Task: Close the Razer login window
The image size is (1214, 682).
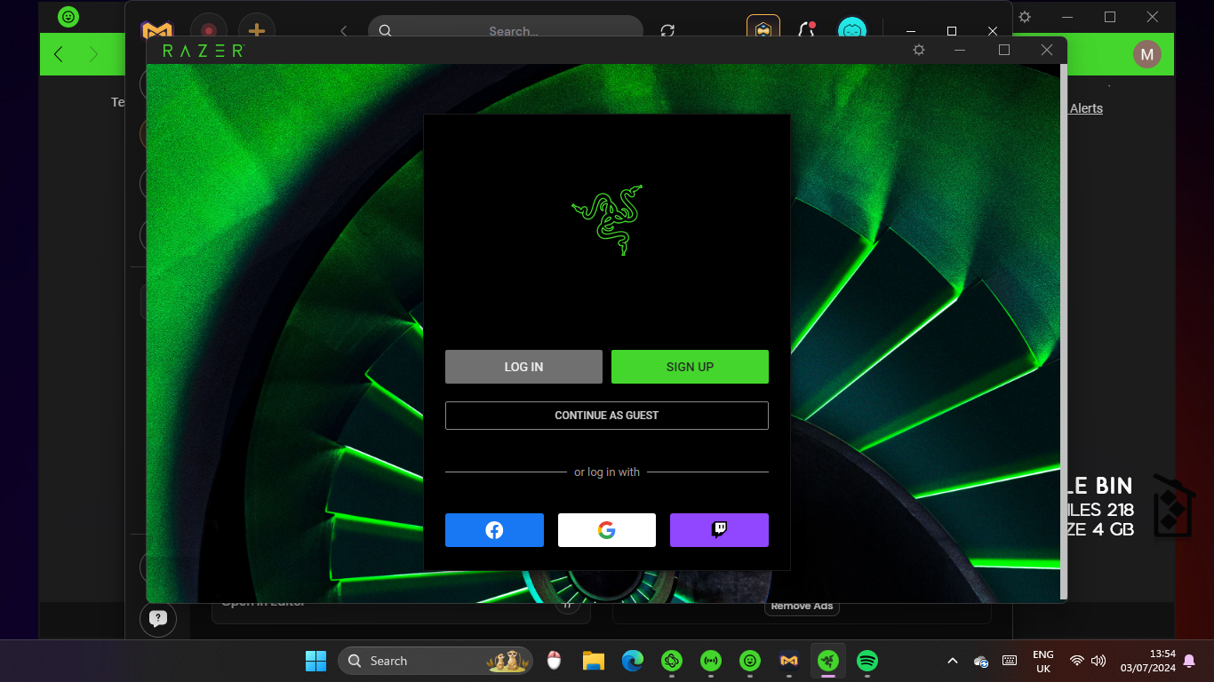Action: (x=1047, y=50)
